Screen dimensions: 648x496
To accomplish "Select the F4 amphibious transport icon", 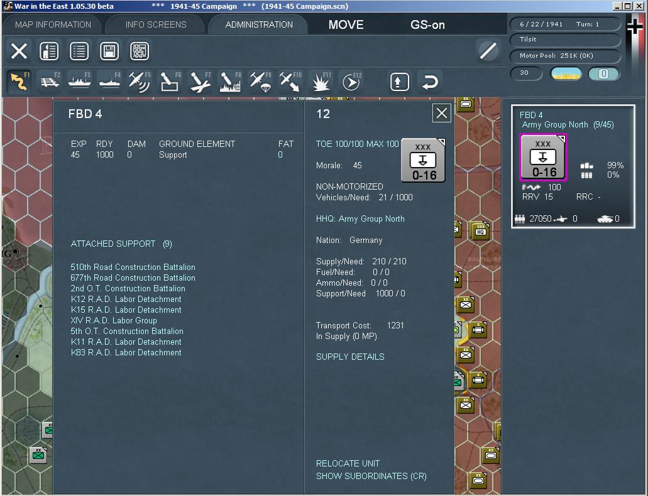I will [x=109, y=82].
